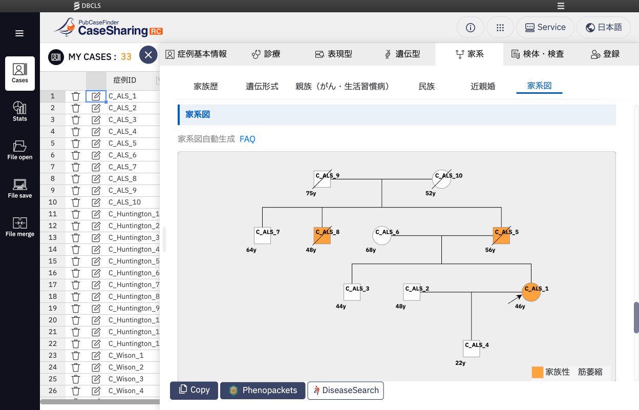
Task: Open the Cases panel in sidebar
Action: point(20,73)
